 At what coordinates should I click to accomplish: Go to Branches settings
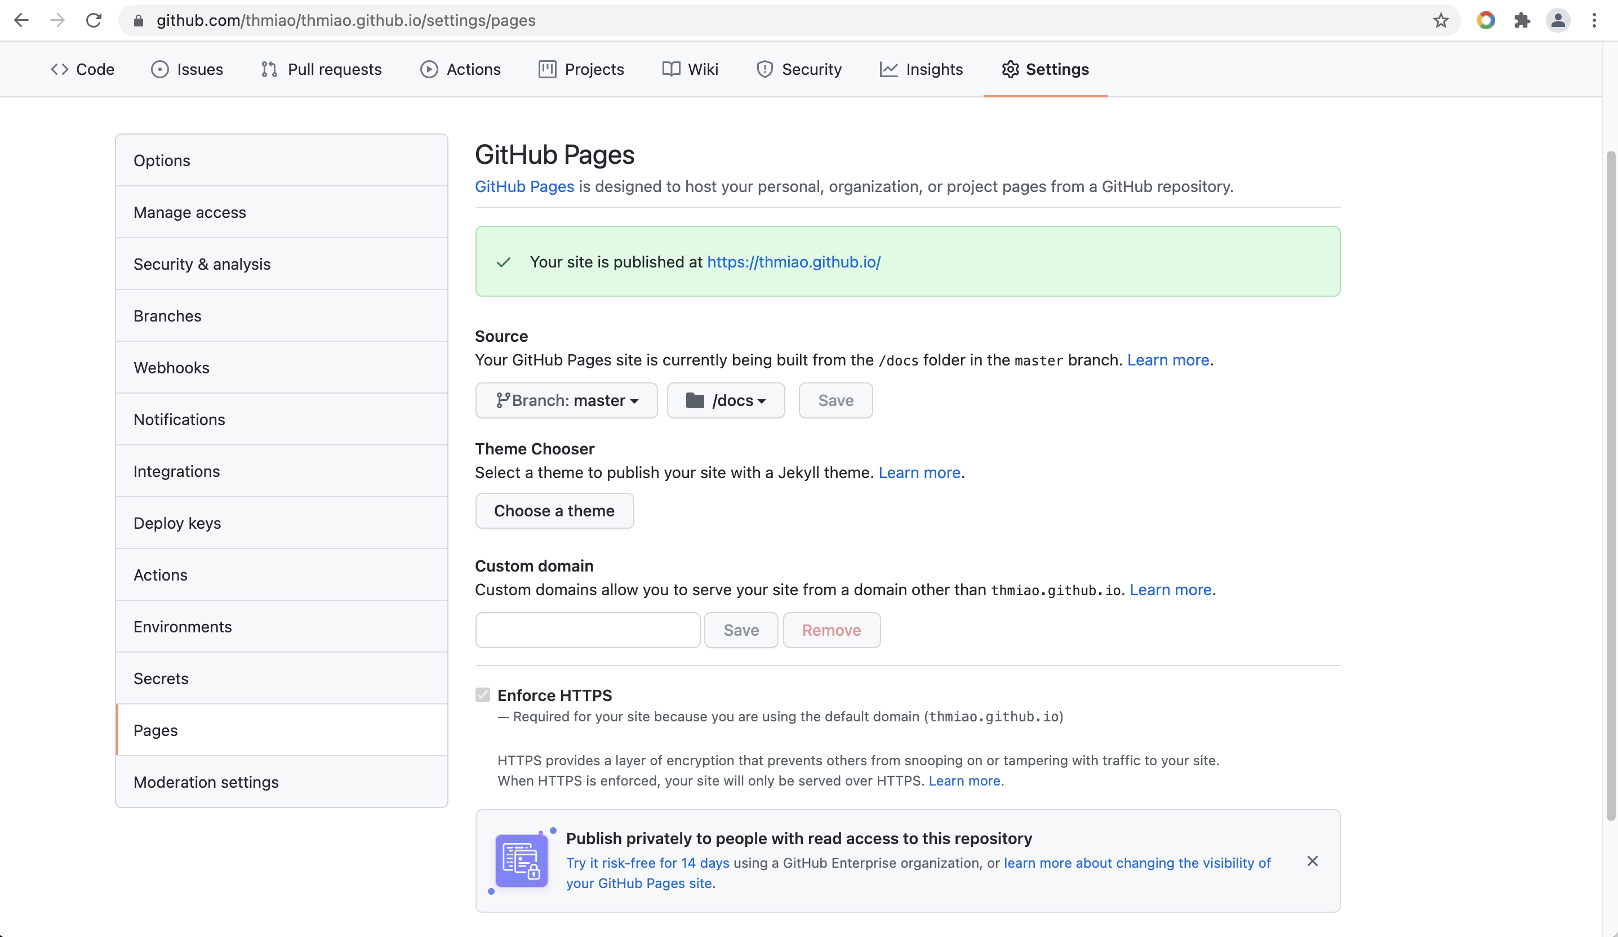click(x=281, y=316)
